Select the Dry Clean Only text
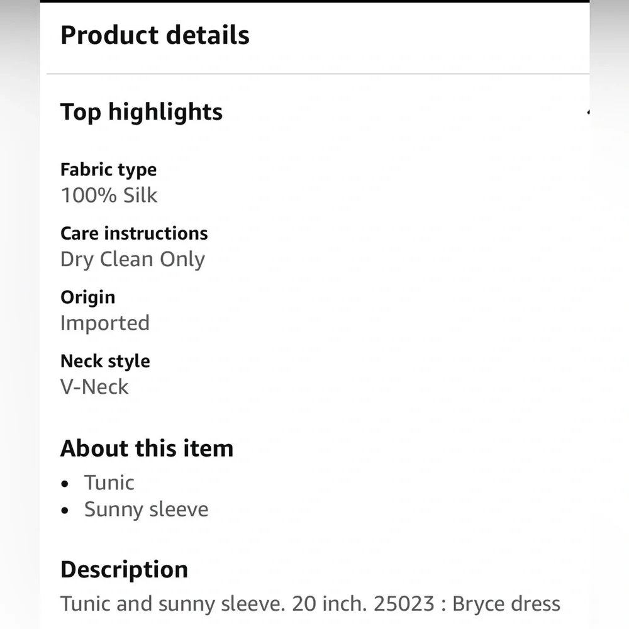Screen dimensions: 629x629 click(x=133, y=259)
